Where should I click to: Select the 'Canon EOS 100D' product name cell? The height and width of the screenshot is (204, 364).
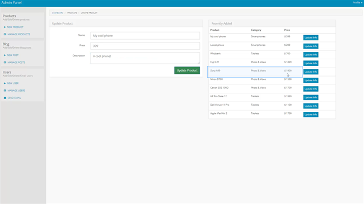pyautogui.click(x=220, y=88)
